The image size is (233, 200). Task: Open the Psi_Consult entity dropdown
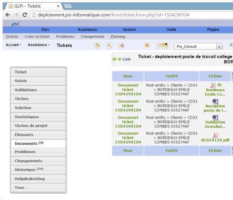[199, 46]
